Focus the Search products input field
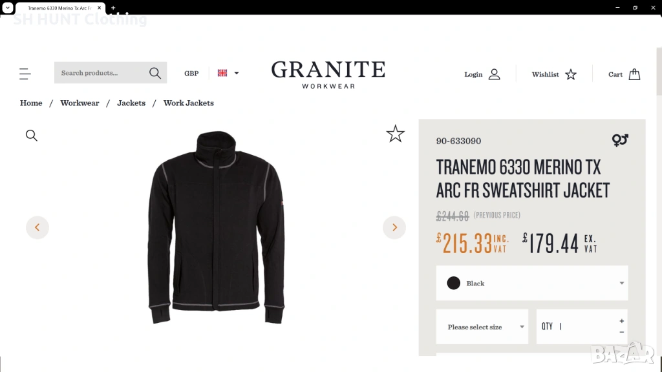This screenshot has height=372, width=662. (100, 73)
